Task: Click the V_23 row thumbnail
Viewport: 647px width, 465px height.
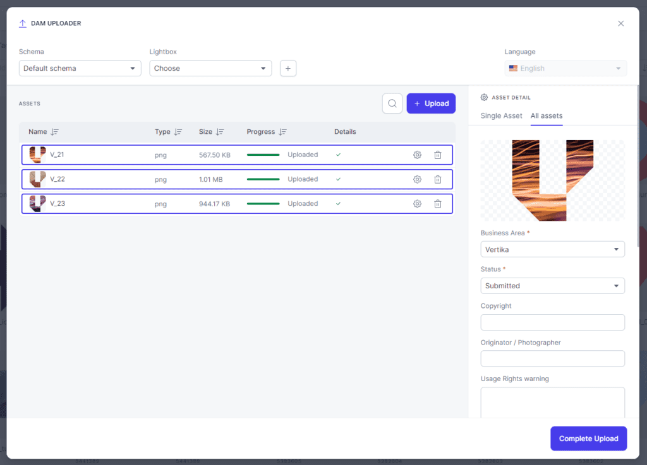Action: pos(37,203)
